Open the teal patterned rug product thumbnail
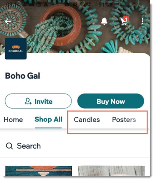Screen dimensions: 155x181 tap(39, 171)
